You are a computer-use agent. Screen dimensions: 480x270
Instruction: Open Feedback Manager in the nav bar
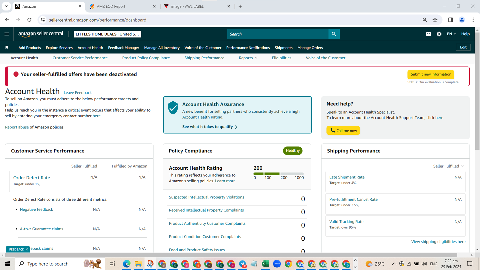click(123, 48)
